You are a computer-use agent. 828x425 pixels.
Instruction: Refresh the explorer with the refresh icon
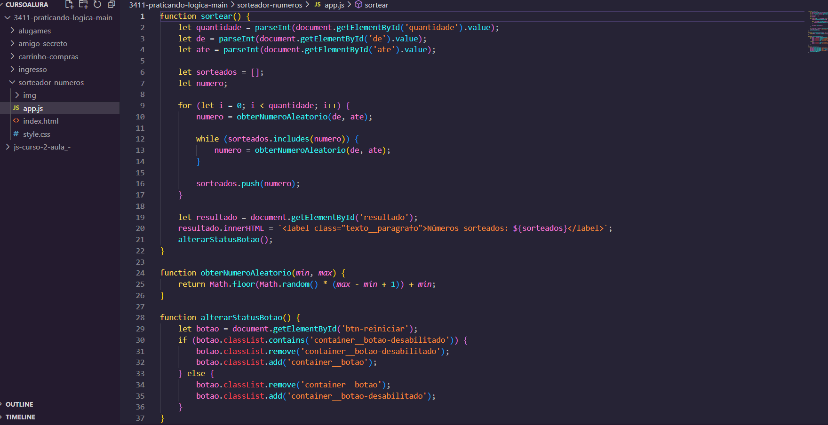[97, 5]
